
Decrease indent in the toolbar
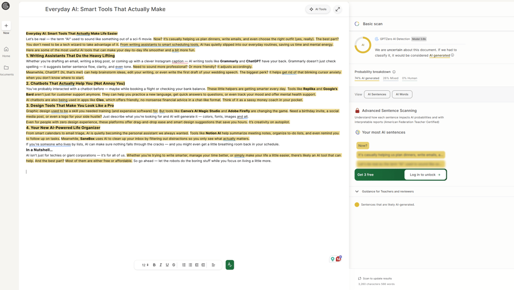pyautogui.click(x=197, y=265)
